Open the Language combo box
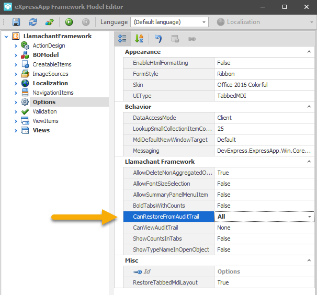 pyautogui.click(x=169, y=22)
